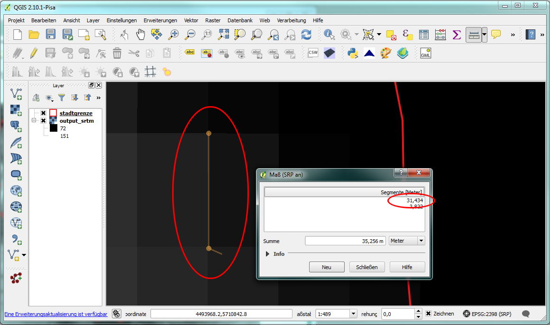Click the Zoom In magnifier tool

tap(174, 34)
